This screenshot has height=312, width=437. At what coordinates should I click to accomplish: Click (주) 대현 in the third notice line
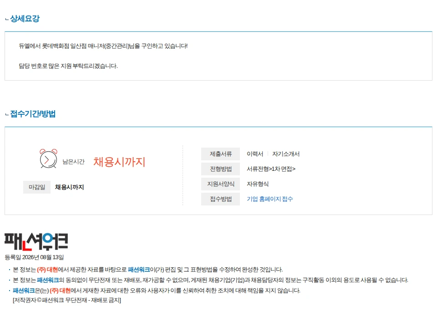pyautogui.click(x=60, y=291)
